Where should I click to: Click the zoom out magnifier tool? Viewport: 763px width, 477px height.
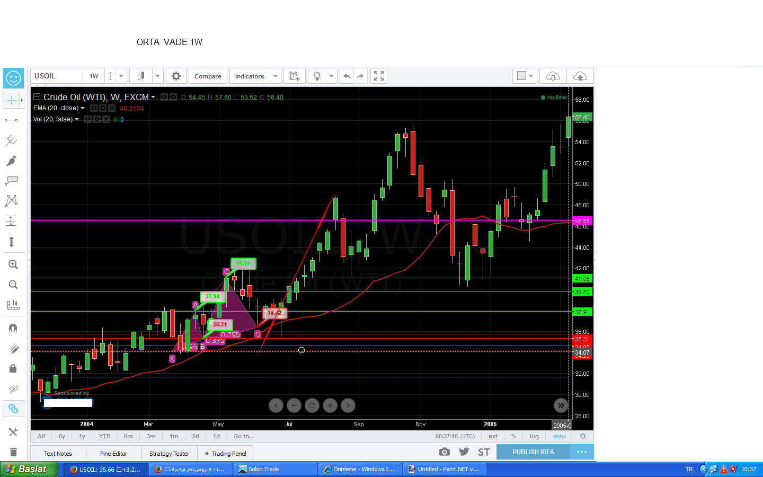(13, 285)
